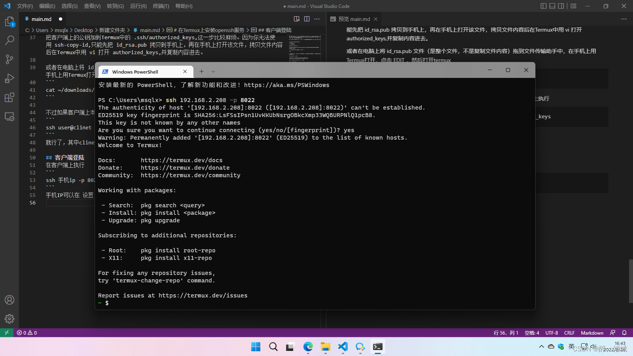633x356 pixels.
Task: Open the Remote Explorer view
Action: point(9,116)
